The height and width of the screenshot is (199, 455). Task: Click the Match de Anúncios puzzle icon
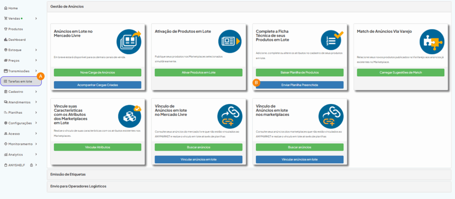click(431, 42)
